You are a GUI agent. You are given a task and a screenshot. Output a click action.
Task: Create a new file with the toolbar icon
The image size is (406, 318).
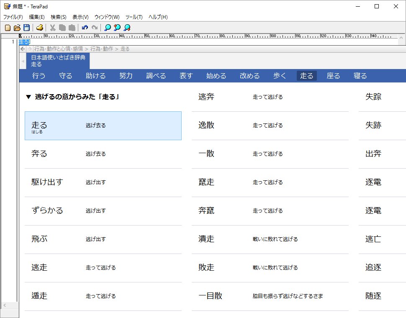(x=8, y=28)
